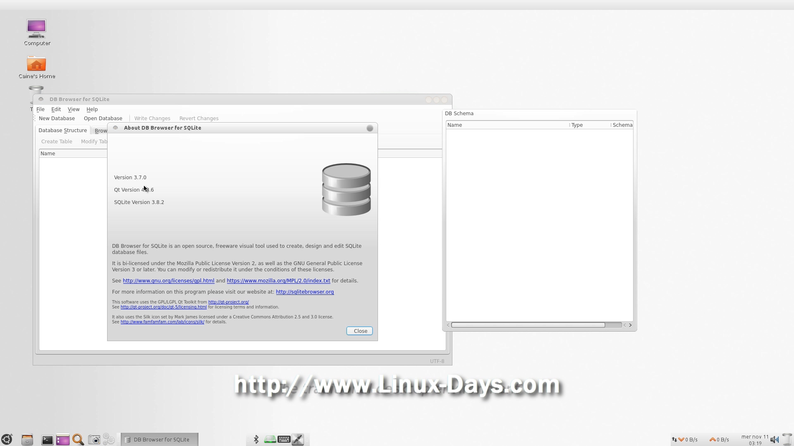Viewport: 794px width, 446px height.
Task: Click the download speed 0 B/s indicator
Action: pos(688,440)
